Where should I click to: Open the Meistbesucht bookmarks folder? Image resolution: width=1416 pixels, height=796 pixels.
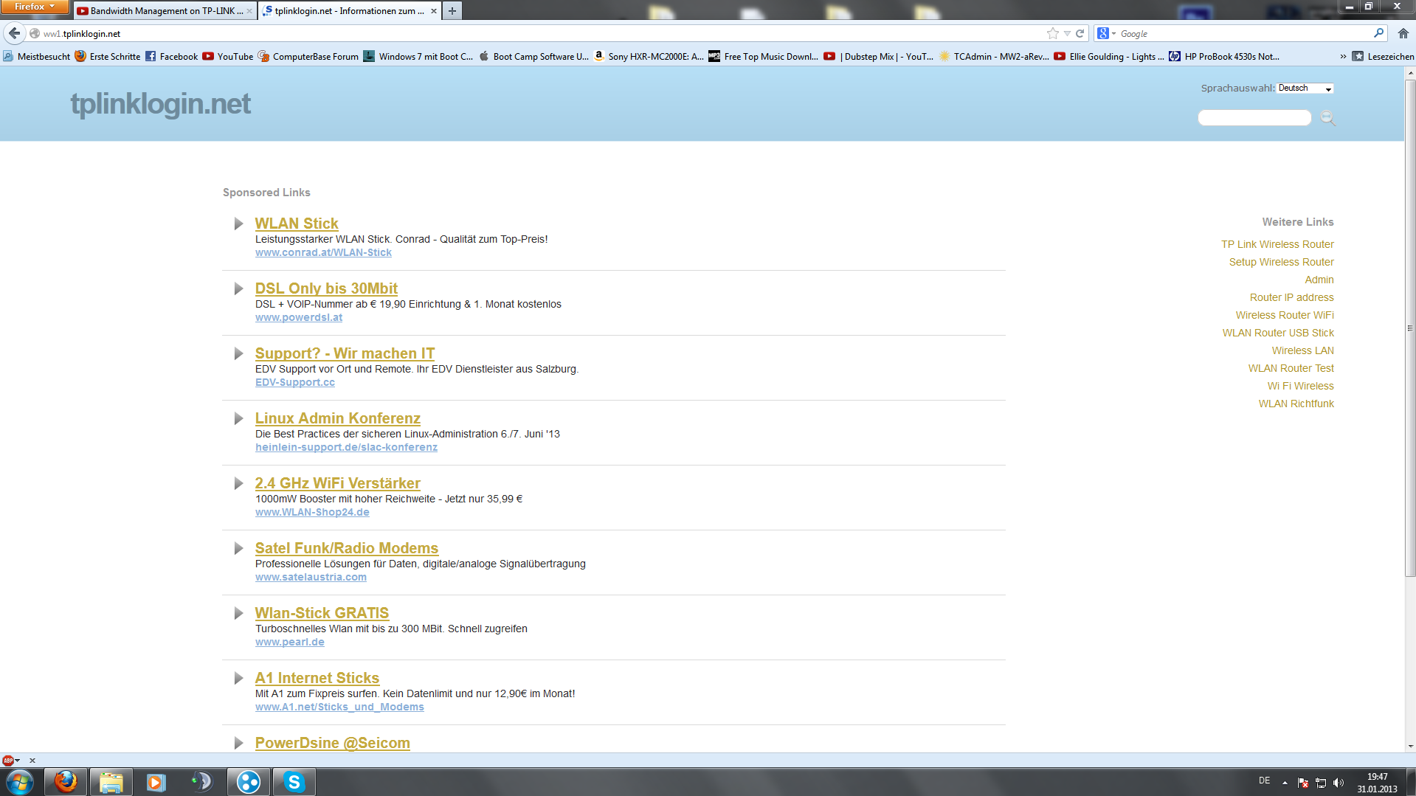[37, 56]
